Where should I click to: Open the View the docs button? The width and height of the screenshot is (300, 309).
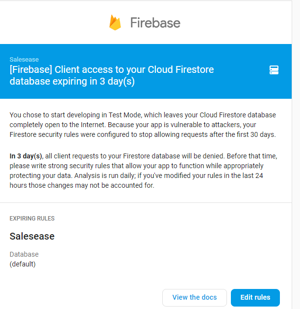(195, 297)
